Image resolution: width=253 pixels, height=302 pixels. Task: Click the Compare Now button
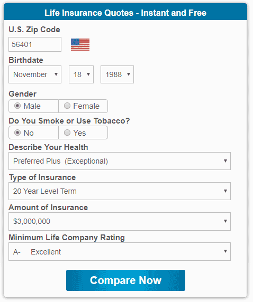(x=125, y=280)
